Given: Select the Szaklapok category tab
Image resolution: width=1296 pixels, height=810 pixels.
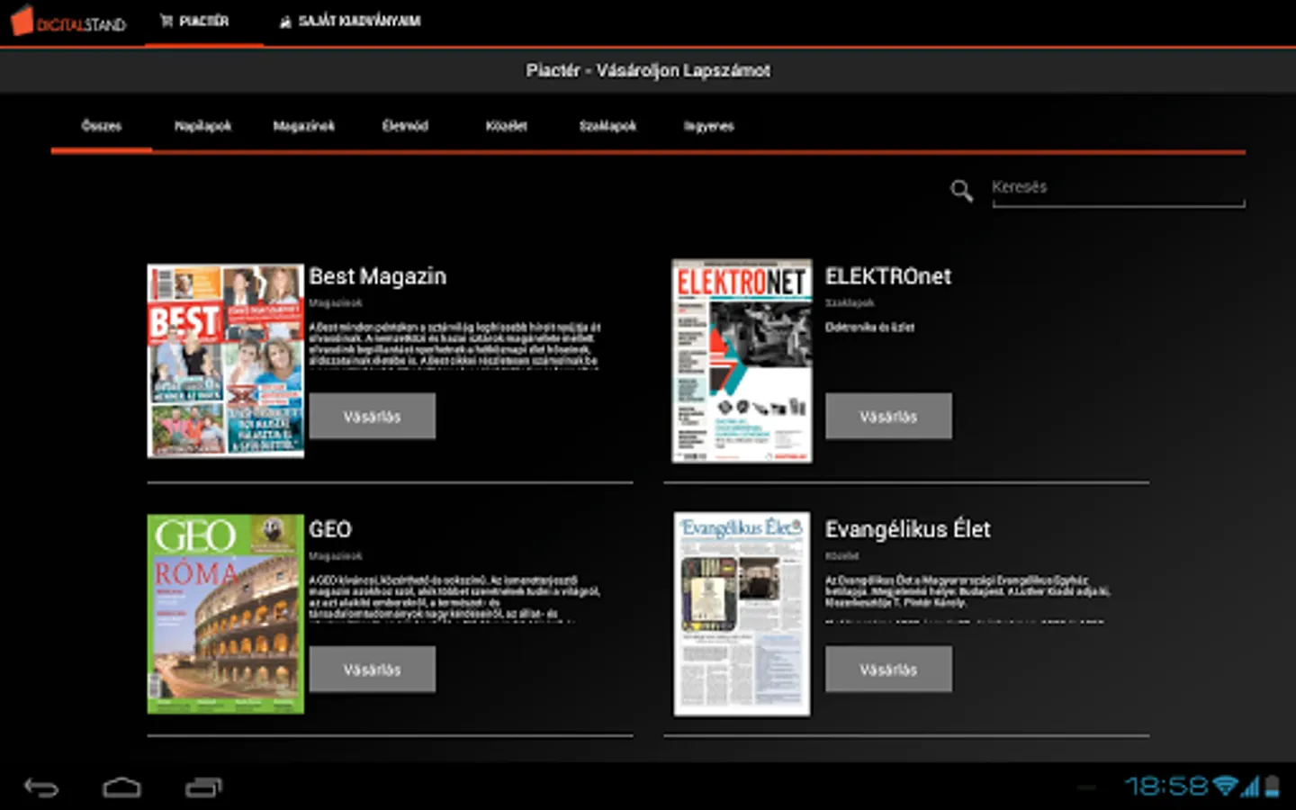Looking at the screenshot, I should (607, 126).
